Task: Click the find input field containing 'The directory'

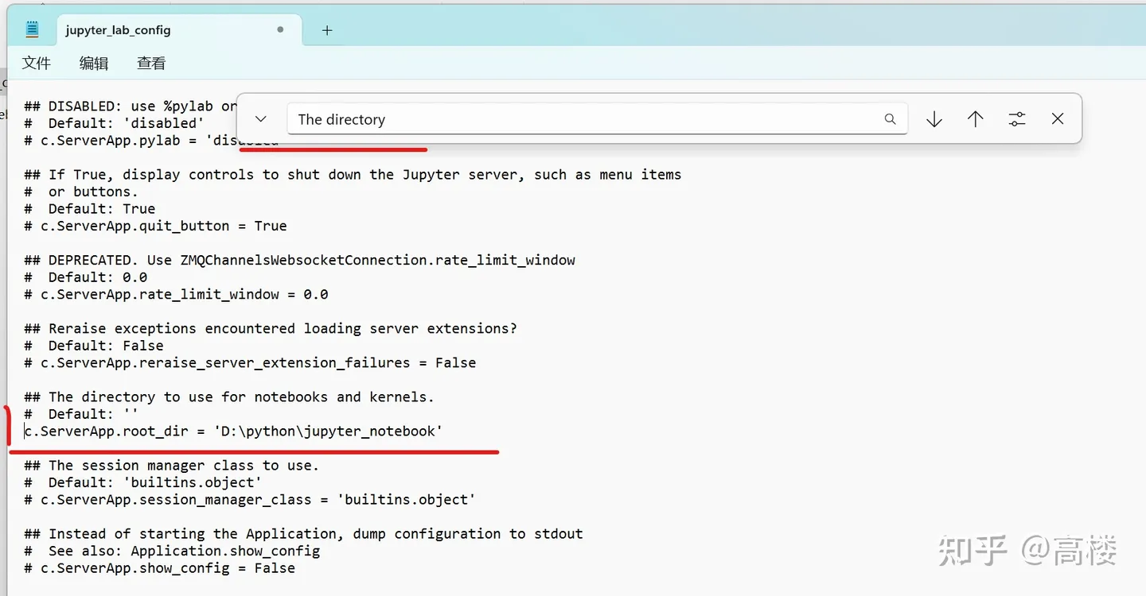Action: [597, 119]
